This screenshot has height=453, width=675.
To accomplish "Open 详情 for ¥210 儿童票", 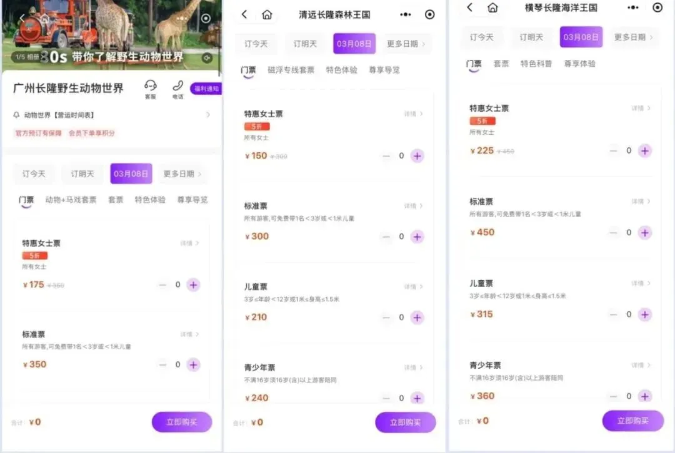I will pyautogui.click(x=413, y=286).
